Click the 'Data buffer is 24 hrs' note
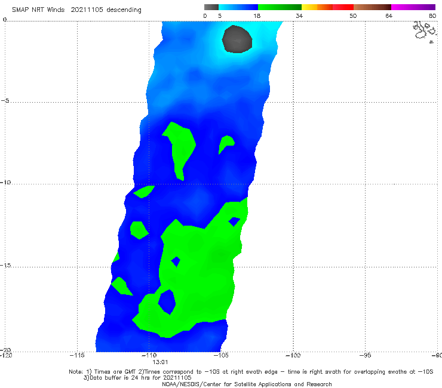 point(137,378)
